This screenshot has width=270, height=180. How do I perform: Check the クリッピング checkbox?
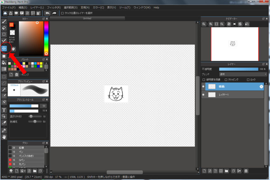pyautogui.click(x=226, y=80)
